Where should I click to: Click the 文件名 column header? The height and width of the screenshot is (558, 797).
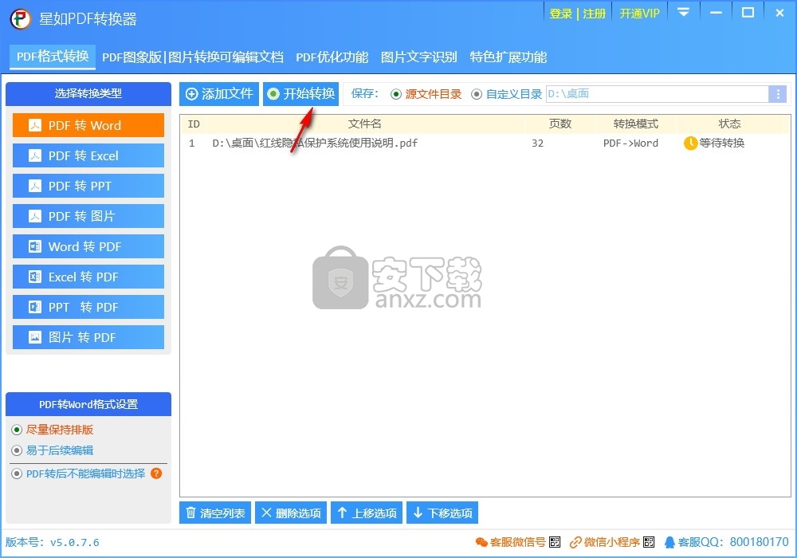[x=365, y=124]
